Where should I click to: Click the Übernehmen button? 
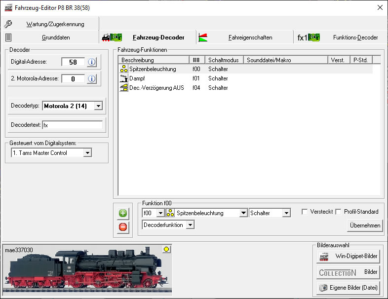(x=365, y=225)
